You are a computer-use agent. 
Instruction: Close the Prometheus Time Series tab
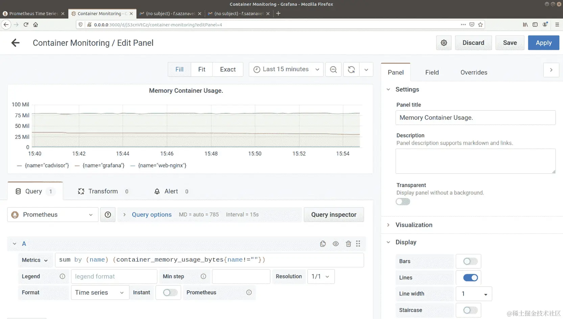(x=63, y=14)
